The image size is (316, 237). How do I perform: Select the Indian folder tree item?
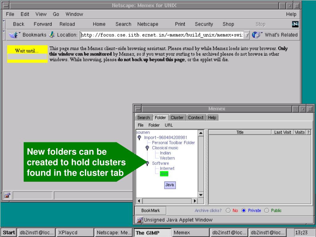pyautogui.click(x=165, y=153)
